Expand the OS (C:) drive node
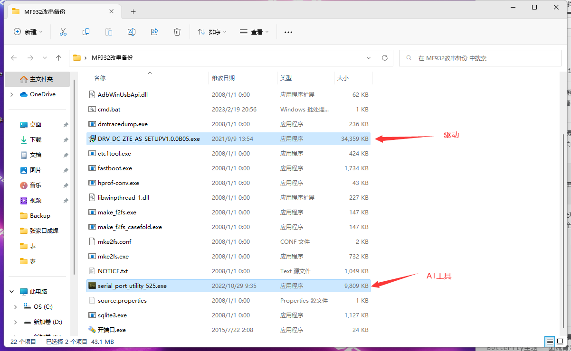The width and height of the screenshot is (571, 351). point(16,307)
